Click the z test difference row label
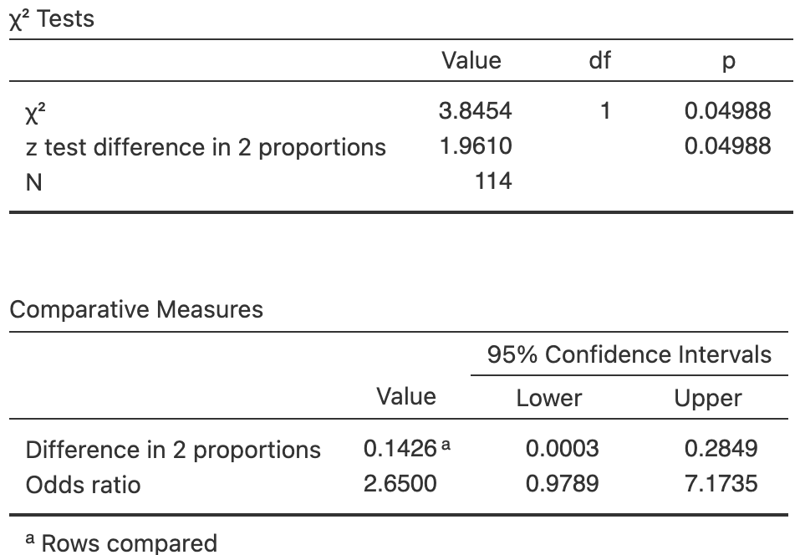The image size is (800, 555). pos(206,147)
